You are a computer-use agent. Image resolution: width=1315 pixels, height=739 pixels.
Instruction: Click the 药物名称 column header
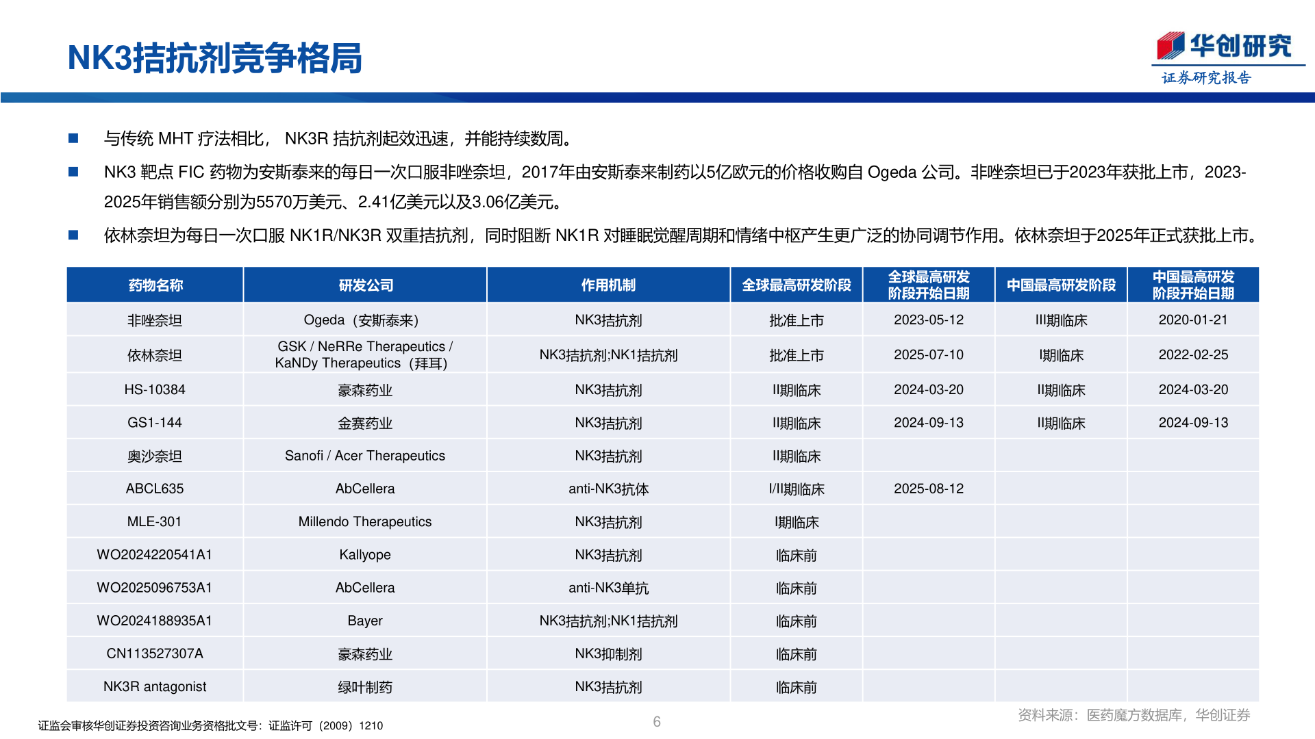[x=155, y=285]
